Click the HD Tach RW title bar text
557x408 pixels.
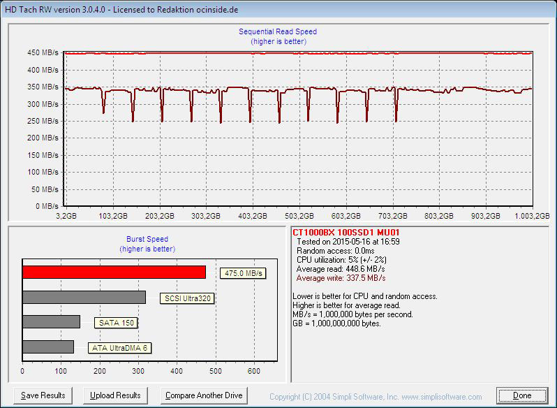pos(121,10)
